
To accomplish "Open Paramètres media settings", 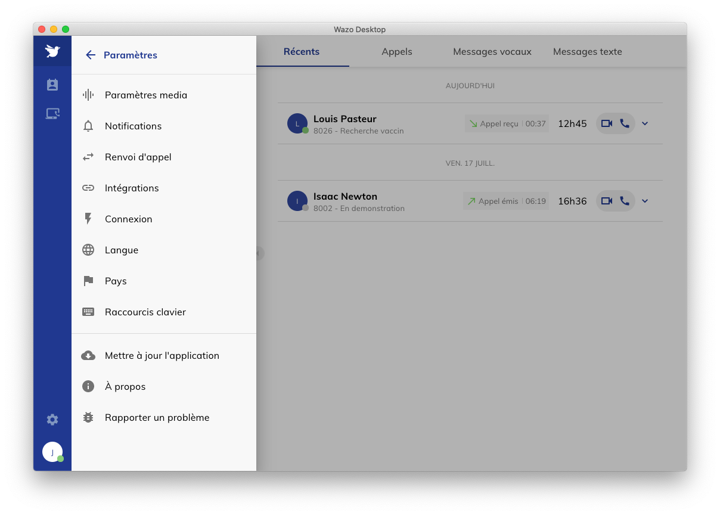I will (x=146, y=95).
